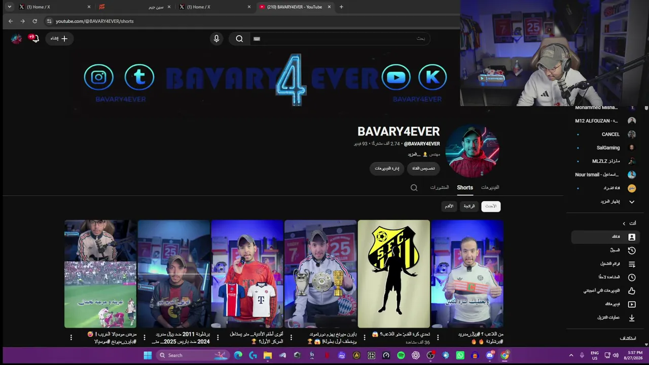The image size is (649, 365).
Task: Select the Oldest sort chip
Action: pyautogui.click(x=449, y=206)
